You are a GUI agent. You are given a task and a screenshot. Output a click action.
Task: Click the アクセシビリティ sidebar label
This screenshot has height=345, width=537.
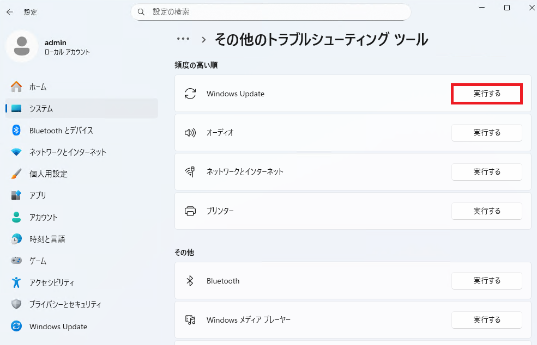[x=52, y=282]
